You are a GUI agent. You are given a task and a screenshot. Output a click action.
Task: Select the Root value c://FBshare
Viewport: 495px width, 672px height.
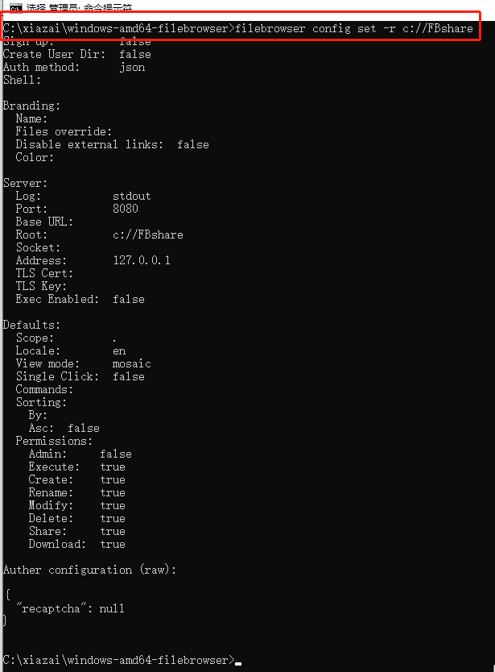tap(148, 234)
